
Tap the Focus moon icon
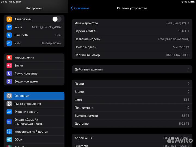[x=9, y=73]
